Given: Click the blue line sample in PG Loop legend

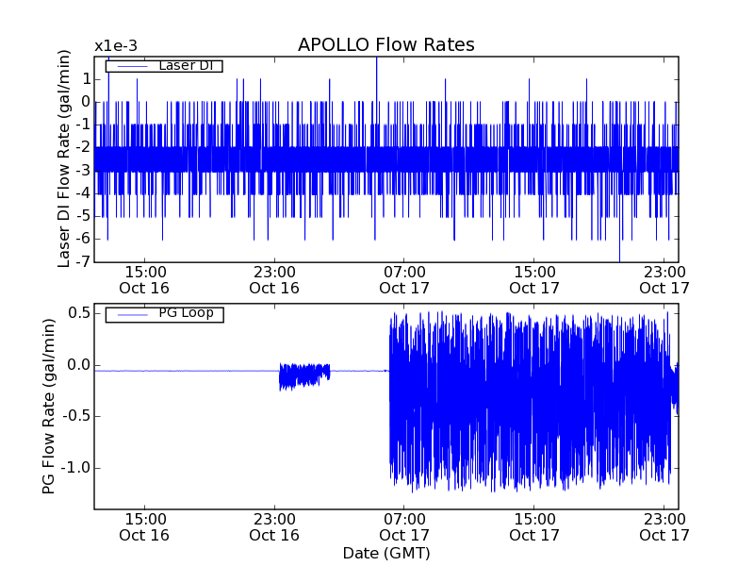Looking at the screenshot, I should pyautogui.click(x=129, y=313).
